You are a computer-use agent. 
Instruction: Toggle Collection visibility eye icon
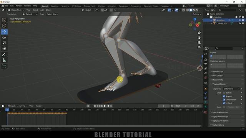(x=239, y=17)
